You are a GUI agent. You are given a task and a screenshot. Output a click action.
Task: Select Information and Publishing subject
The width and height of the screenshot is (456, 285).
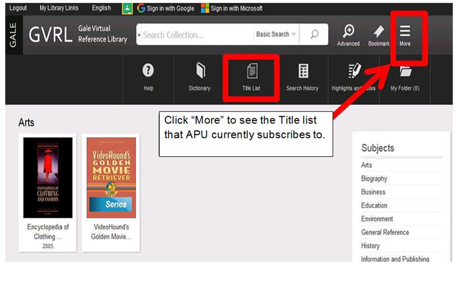395,258
